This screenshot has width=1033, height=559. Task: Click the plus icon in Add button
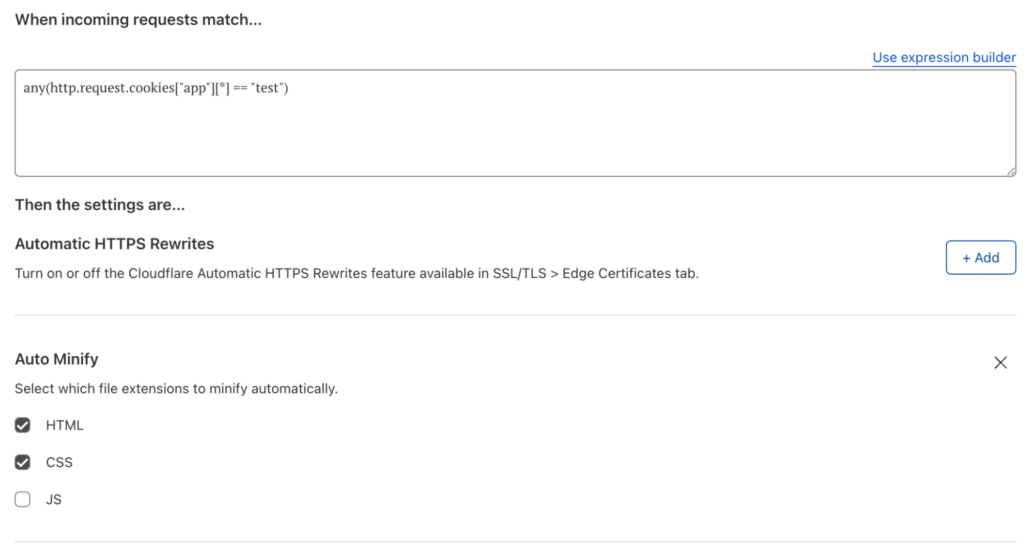tap(966, 258)
